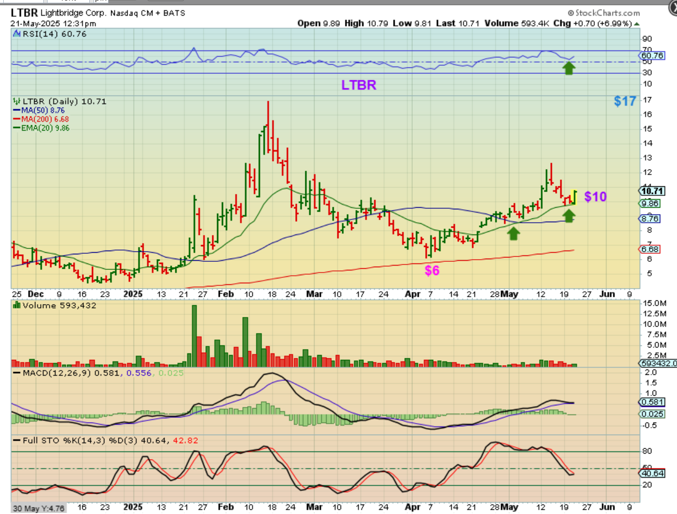The image size is (677, 514).
Task: Click the Low 9.81 quote value
Action: 412,24
